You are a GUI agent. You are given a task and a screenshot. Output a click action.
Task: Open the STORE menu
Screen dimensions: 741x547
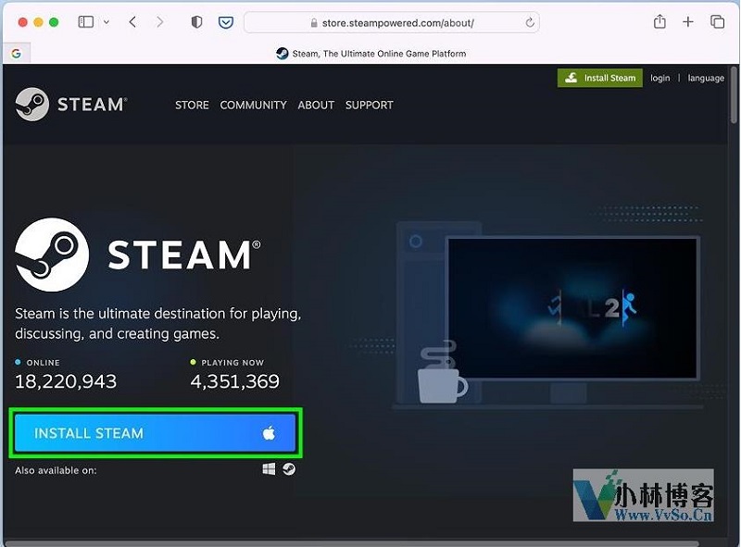[x=192, y=105]
